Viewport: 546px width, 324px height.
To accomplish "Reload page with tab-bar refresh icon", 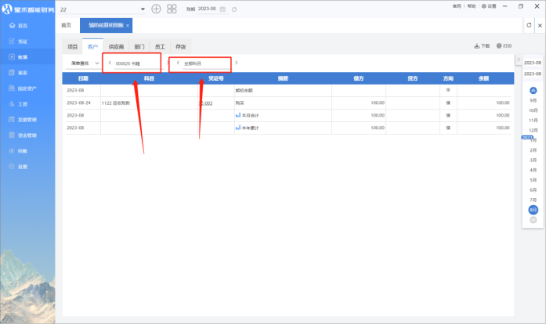I will 529,25.
